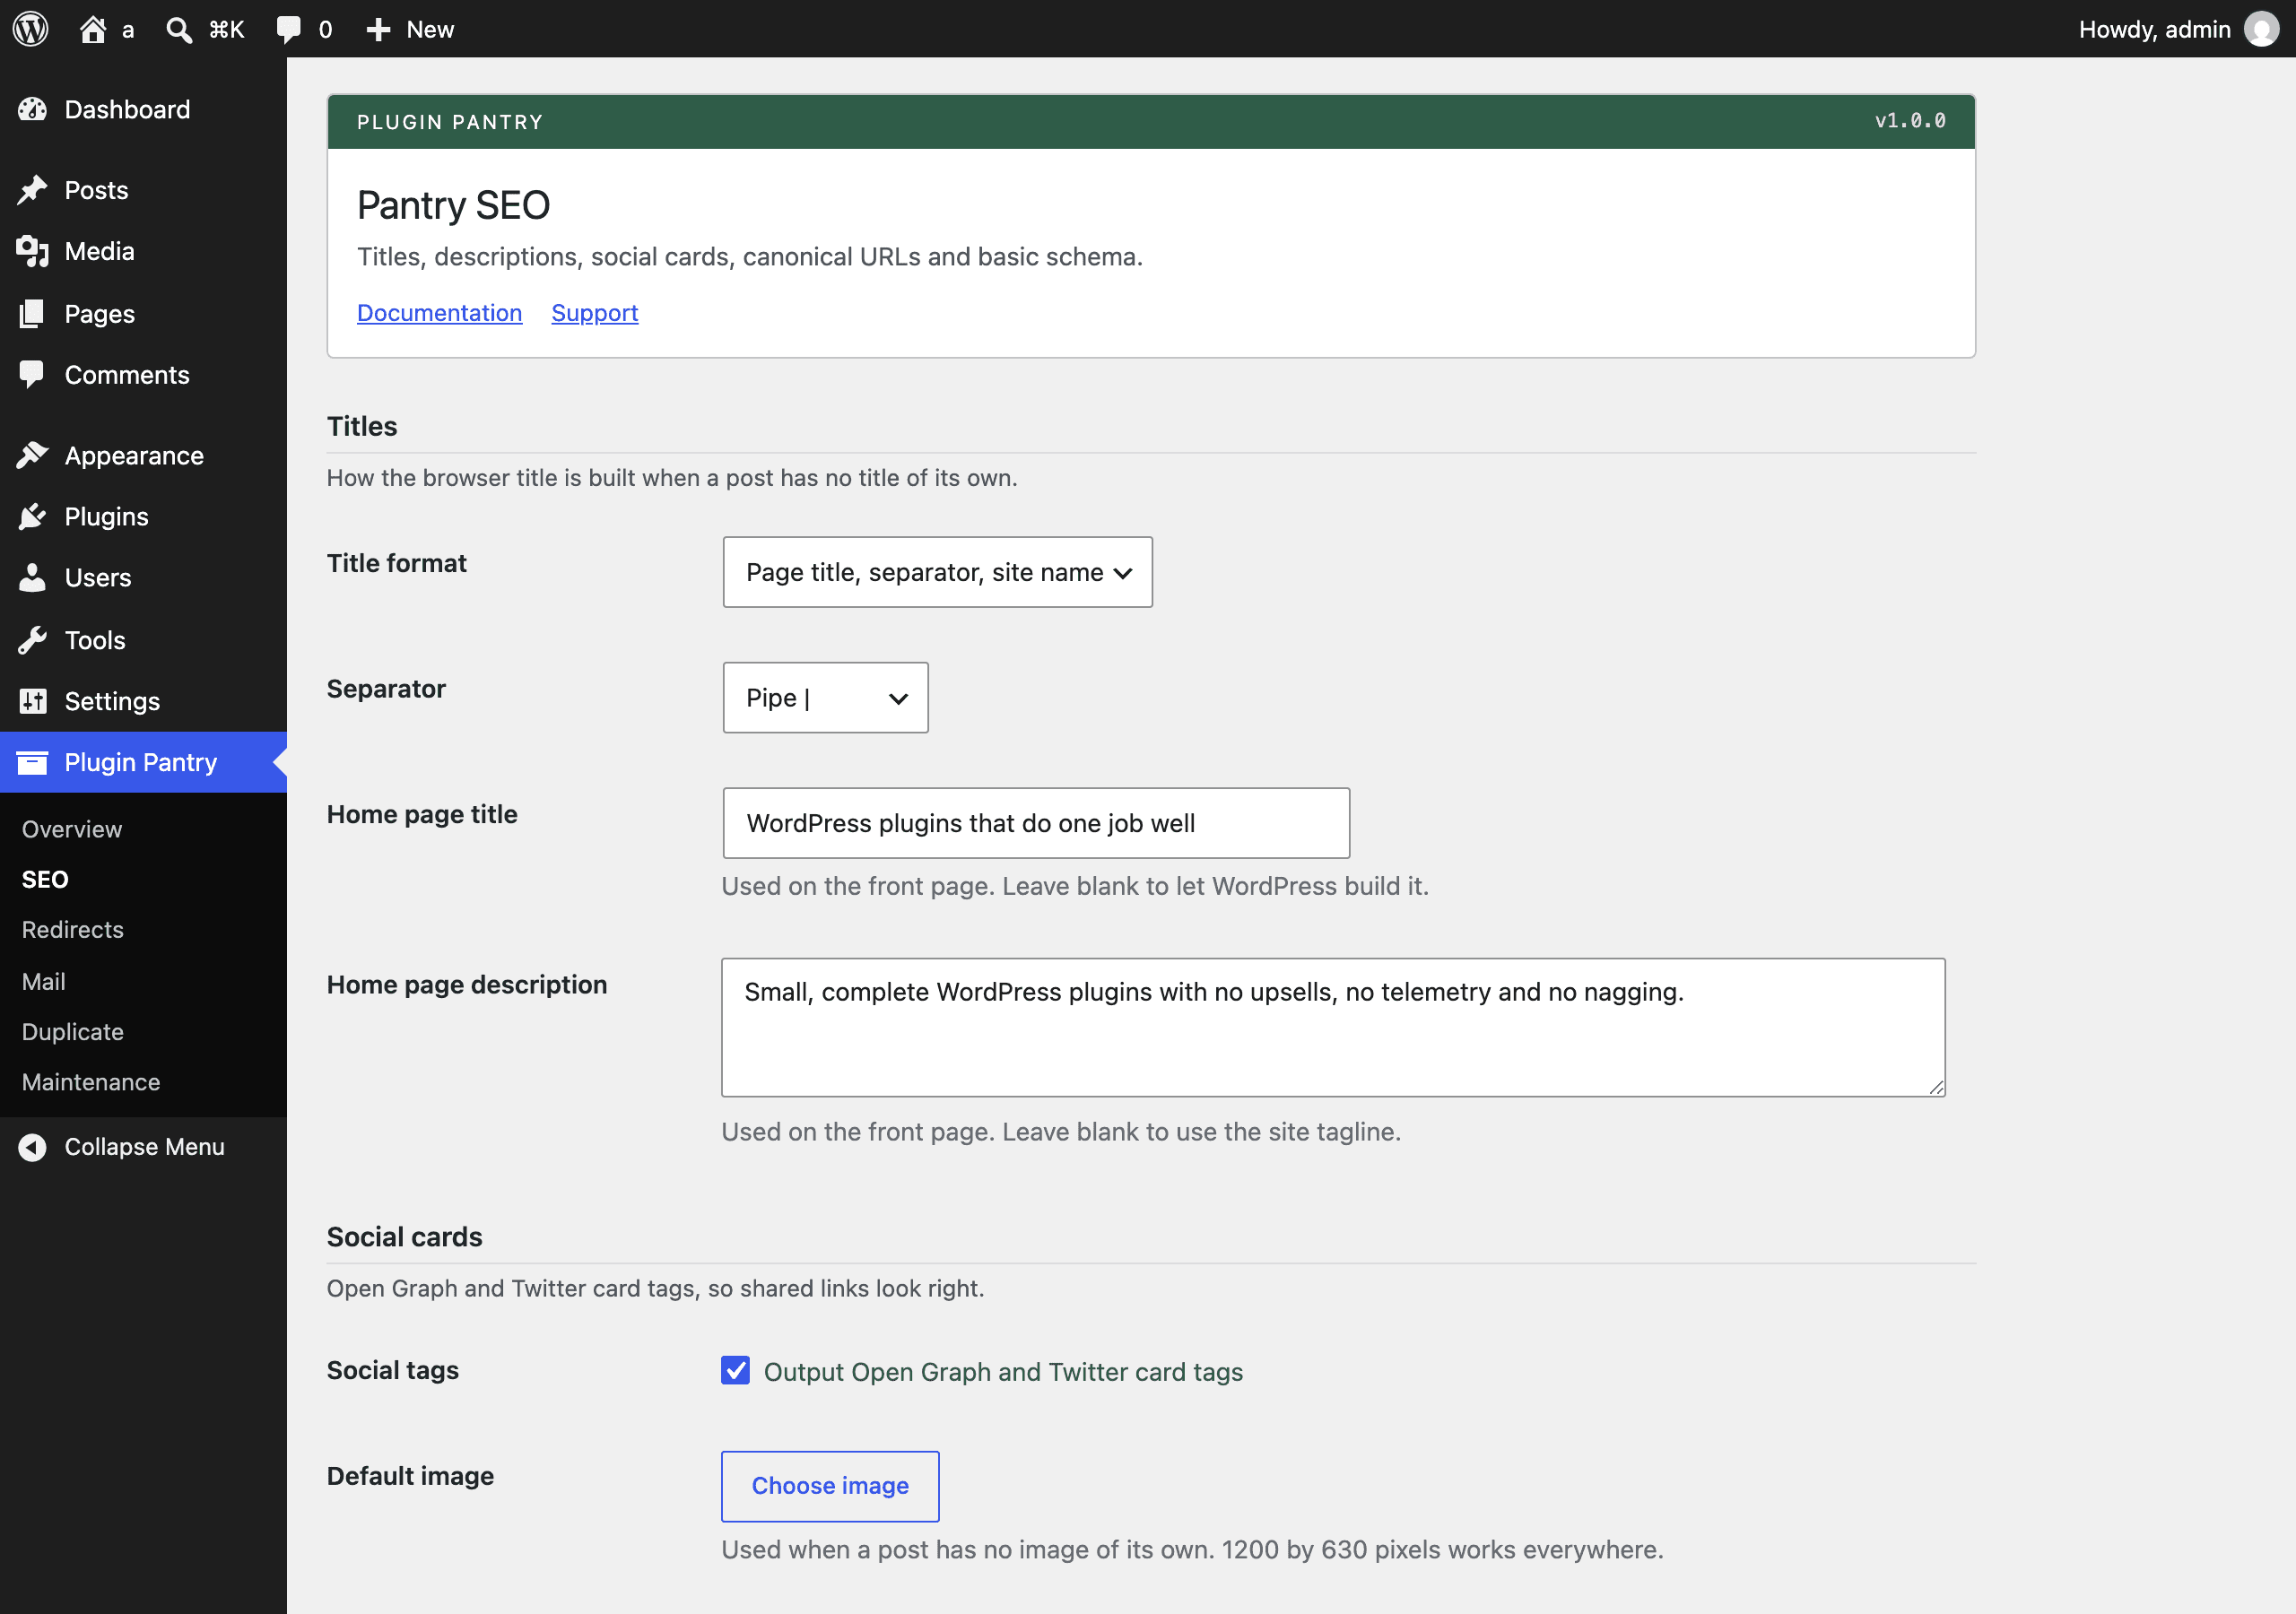The width and height of the screenshot is (2296, 1614).
Task: Focus the Home page description textarea
Action: (1333, 1027)
